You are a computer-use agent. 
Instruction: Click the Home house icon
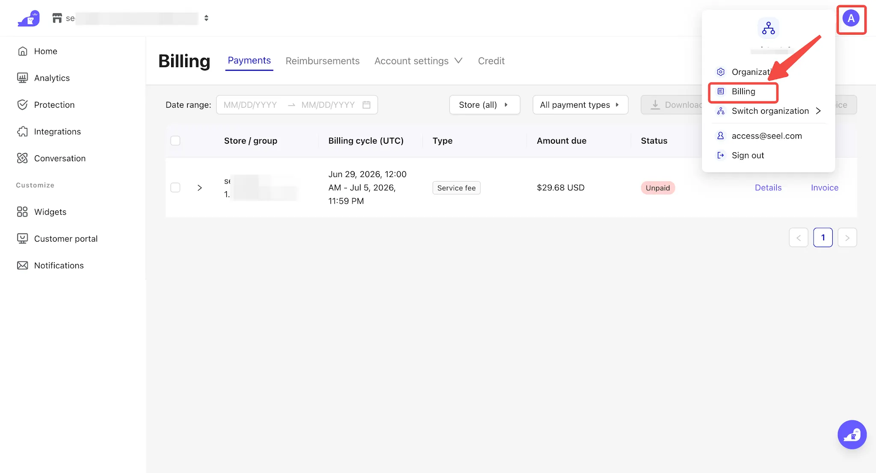[23, 51]
